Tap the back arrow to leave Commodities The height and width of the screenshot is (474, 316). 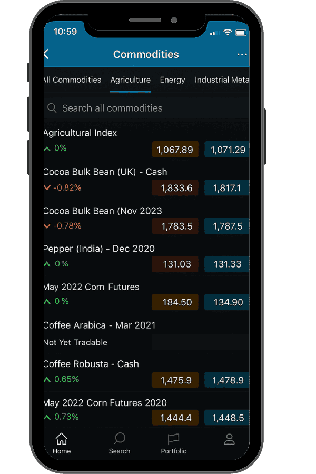click(x=46, y=54)
